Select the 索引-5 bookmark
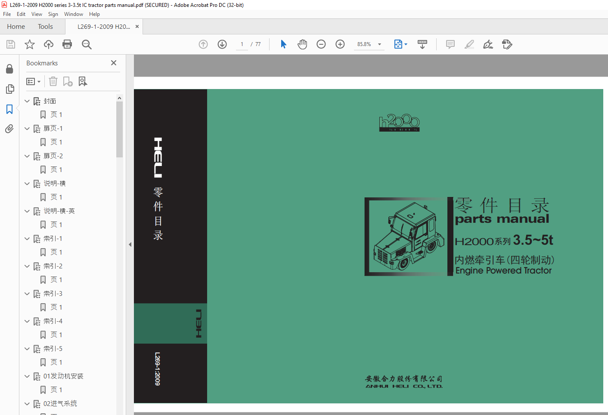This screenshot has width=608, height=415. [53, 349]
